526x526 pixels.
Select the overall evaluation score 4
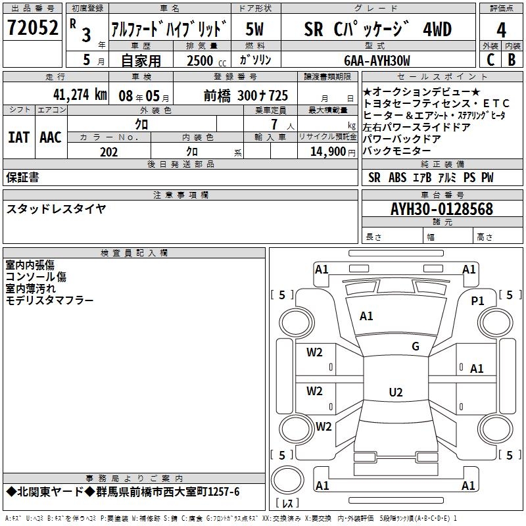(x=501, y=30)
